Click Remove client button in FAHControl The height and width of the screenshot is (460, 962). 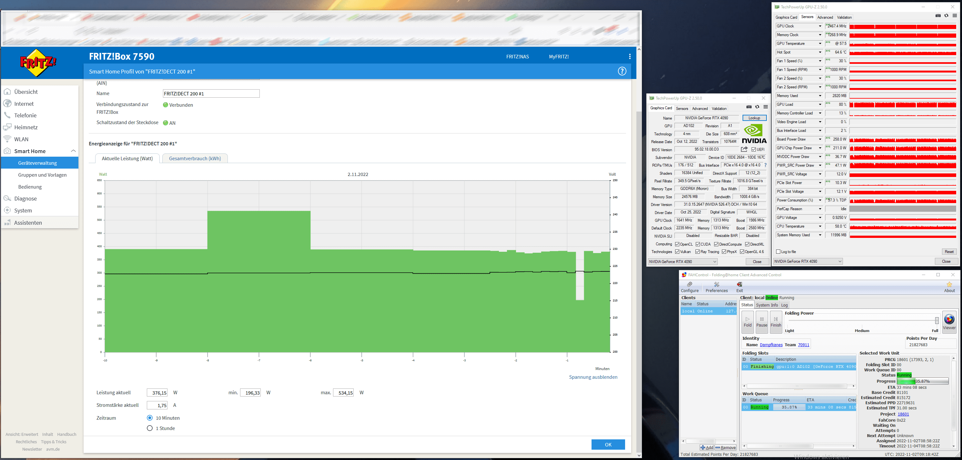click(x=725, y=447)
